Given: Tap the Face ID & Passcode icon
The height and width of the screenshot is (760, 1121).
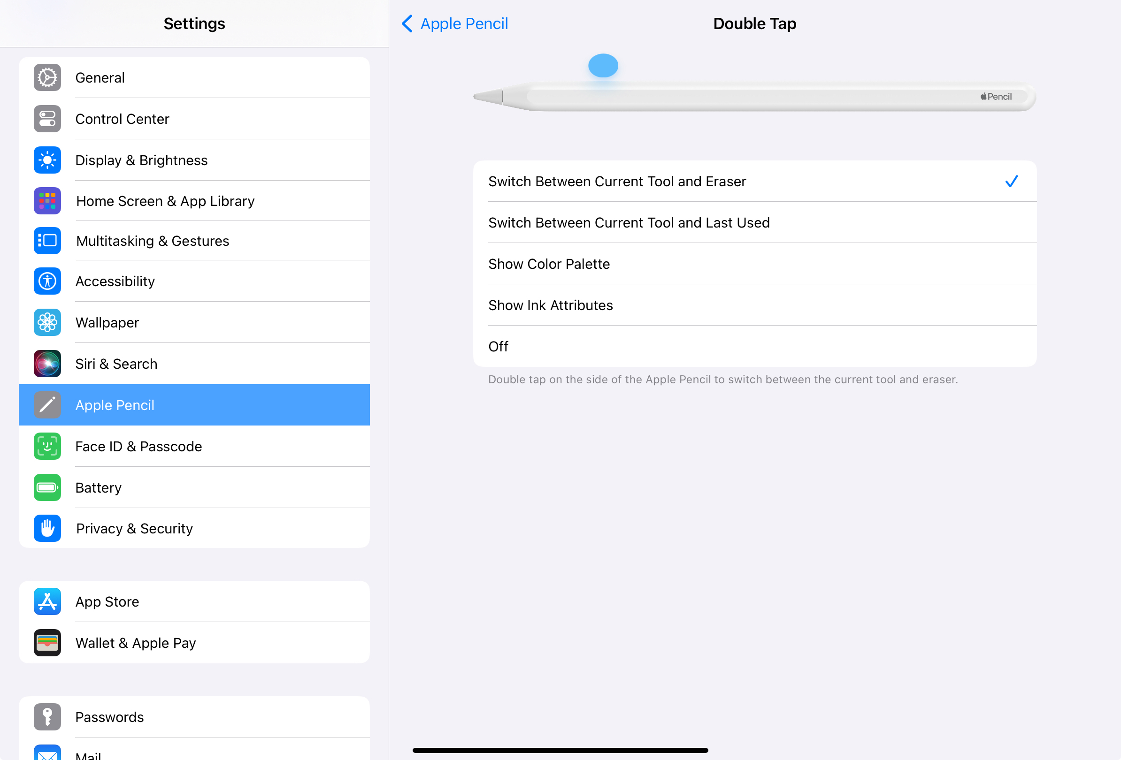Looking at the screenshot, I should [47, 446].
